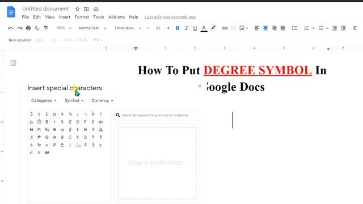The height and width of the screenshot is (204, 363).
Task: Expand bulleted list style arrow
Action: click(x=327, y=28)
